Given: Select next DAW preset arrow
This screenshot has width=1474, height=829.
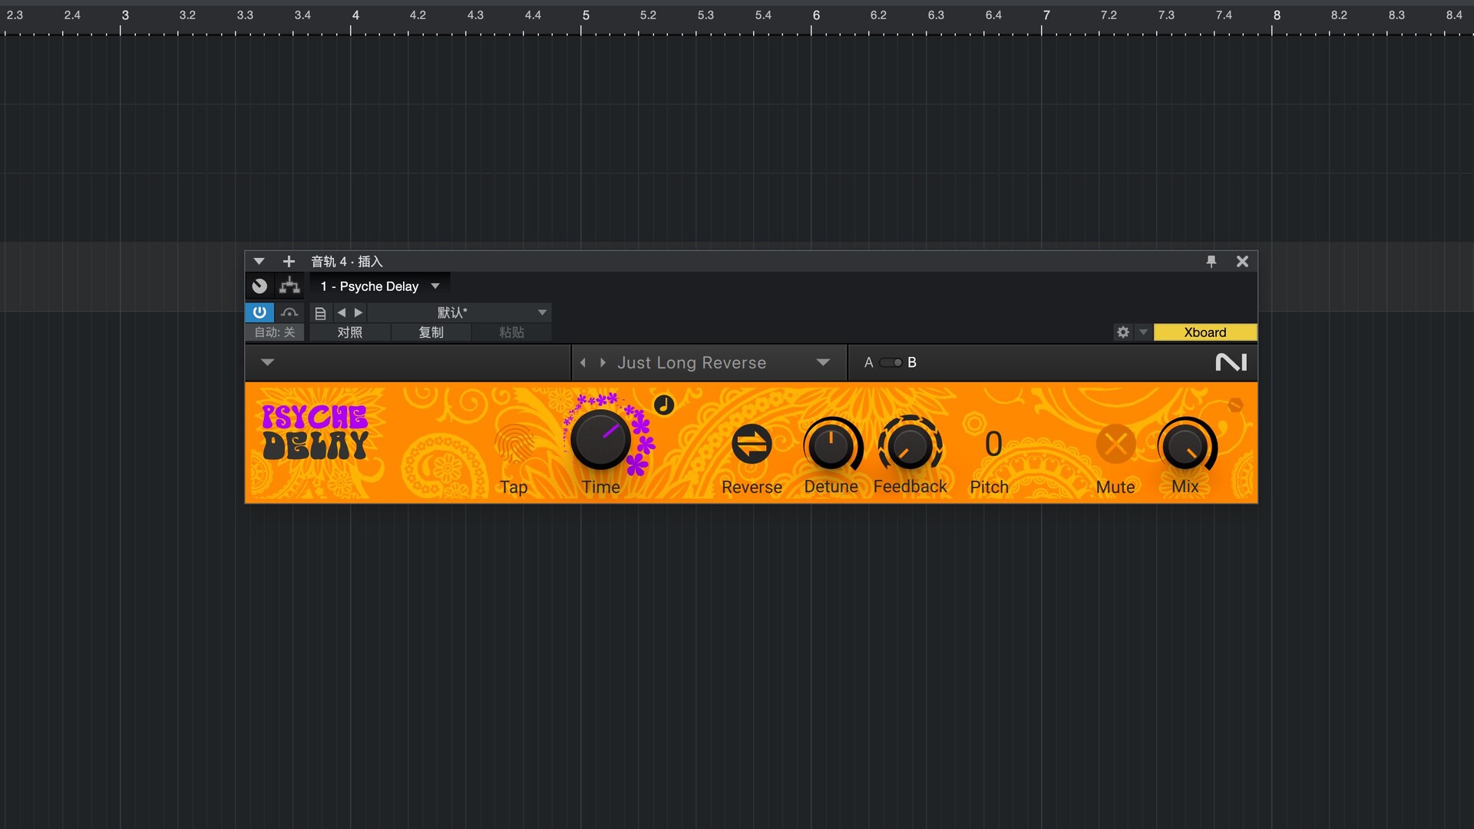Looking at the screenshot, I should 358,312.
